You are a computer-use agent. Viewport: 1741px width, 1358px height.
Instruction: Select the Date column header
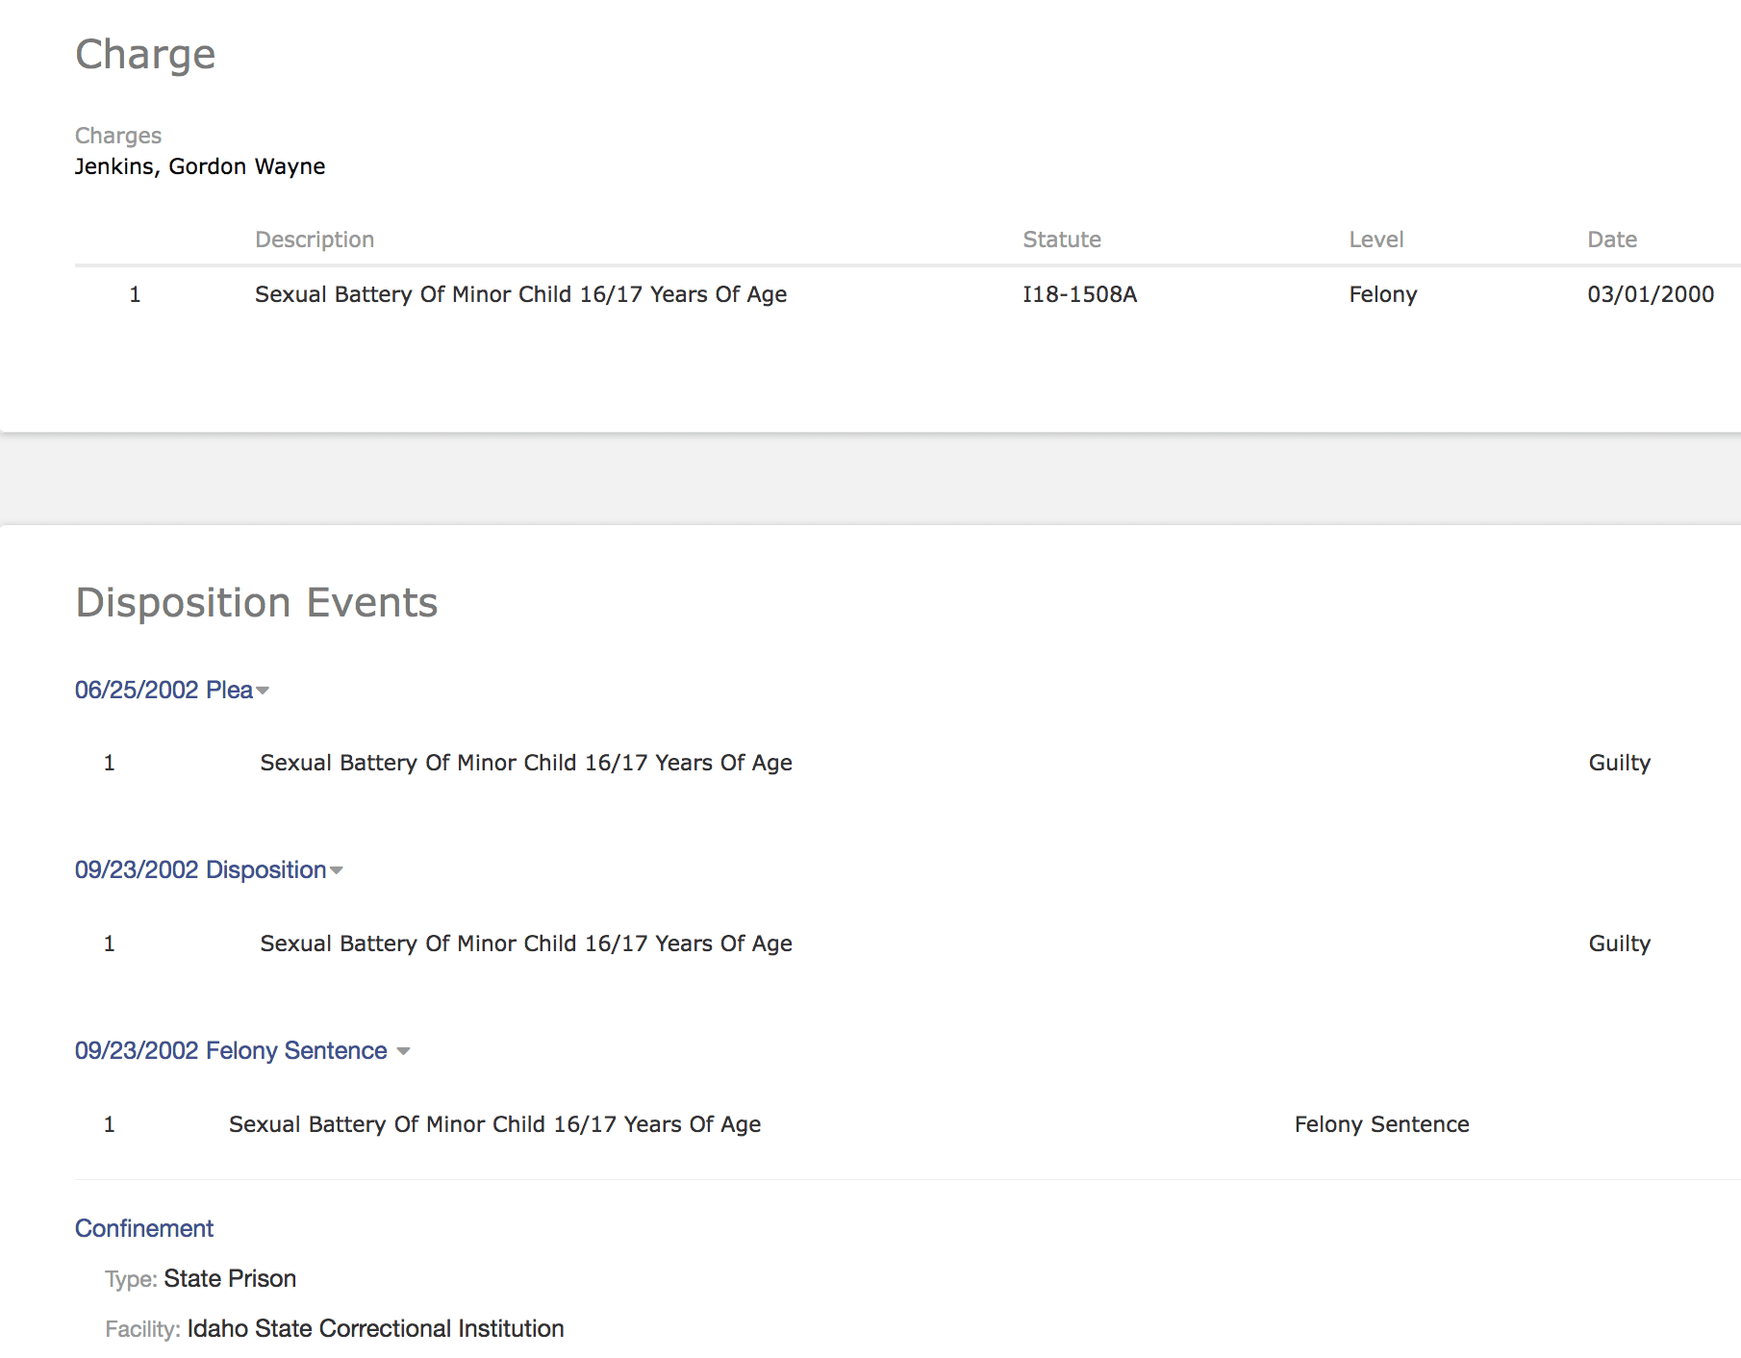pyautogui.click(x=1611, y=239)
